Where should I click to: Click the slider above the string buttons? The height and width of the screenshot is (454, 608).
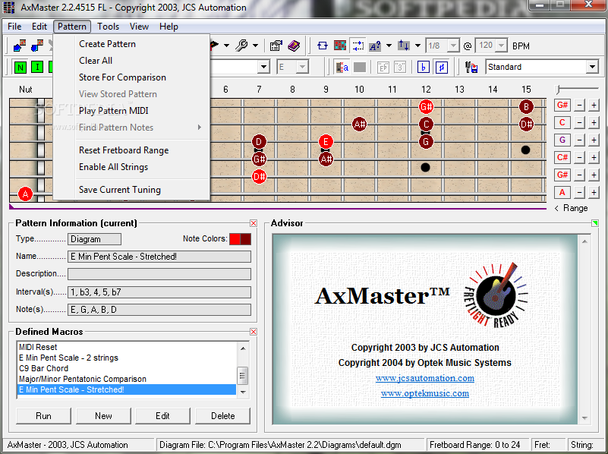coord(578,89)
